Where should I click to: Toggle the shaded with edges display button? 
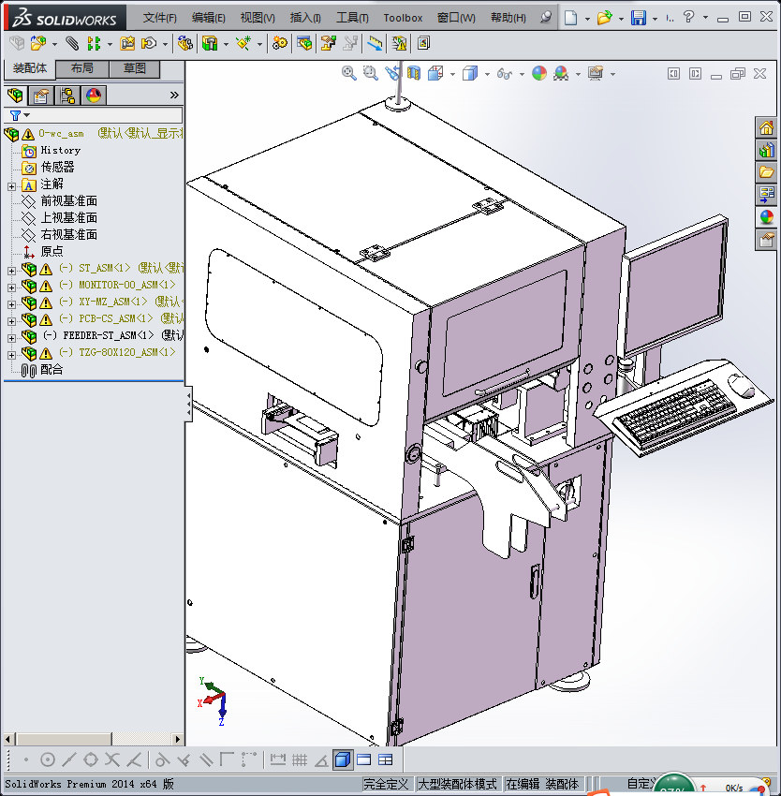(343, 759)
